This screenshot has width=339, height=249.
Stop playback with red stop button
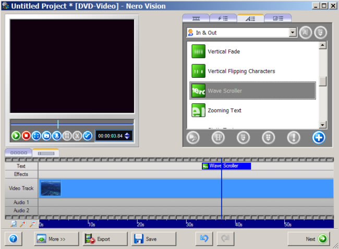tap(26, 136)
